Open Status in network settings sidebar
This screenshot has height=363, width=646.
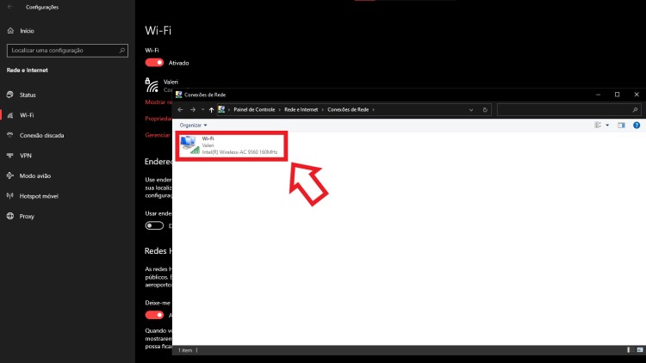click(28, 95)
